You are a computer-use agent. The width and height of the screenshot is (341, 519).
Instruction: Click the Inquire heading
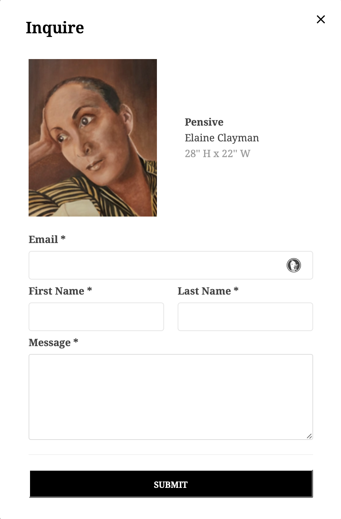point(55,28)
